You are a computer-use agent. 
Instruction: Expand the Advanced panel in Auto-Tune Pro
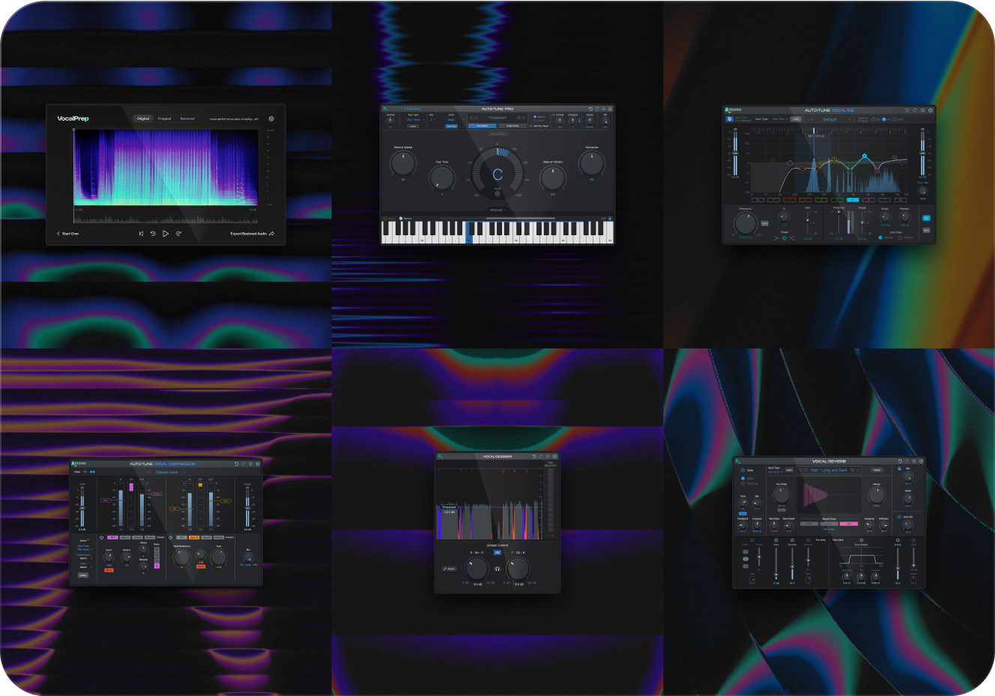click(x=496, y=210)
